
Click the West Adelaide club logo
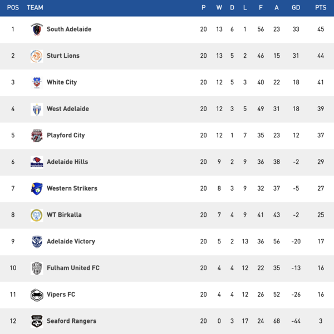pyautogui.click(x=37, y=109)
